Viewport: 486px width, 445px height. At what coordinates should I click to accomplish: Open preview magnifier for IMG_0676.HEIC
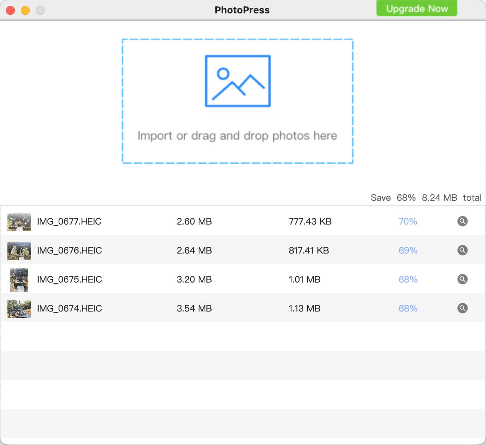pyautogui.click(x=462, y=250)
